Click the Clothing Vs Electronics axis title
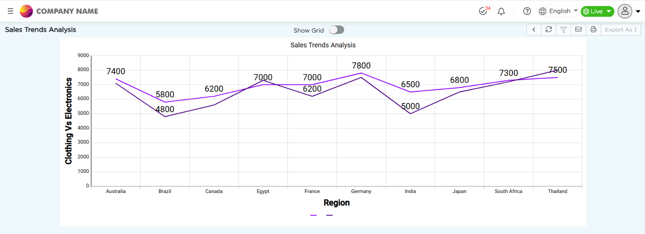 coord(69,121)
